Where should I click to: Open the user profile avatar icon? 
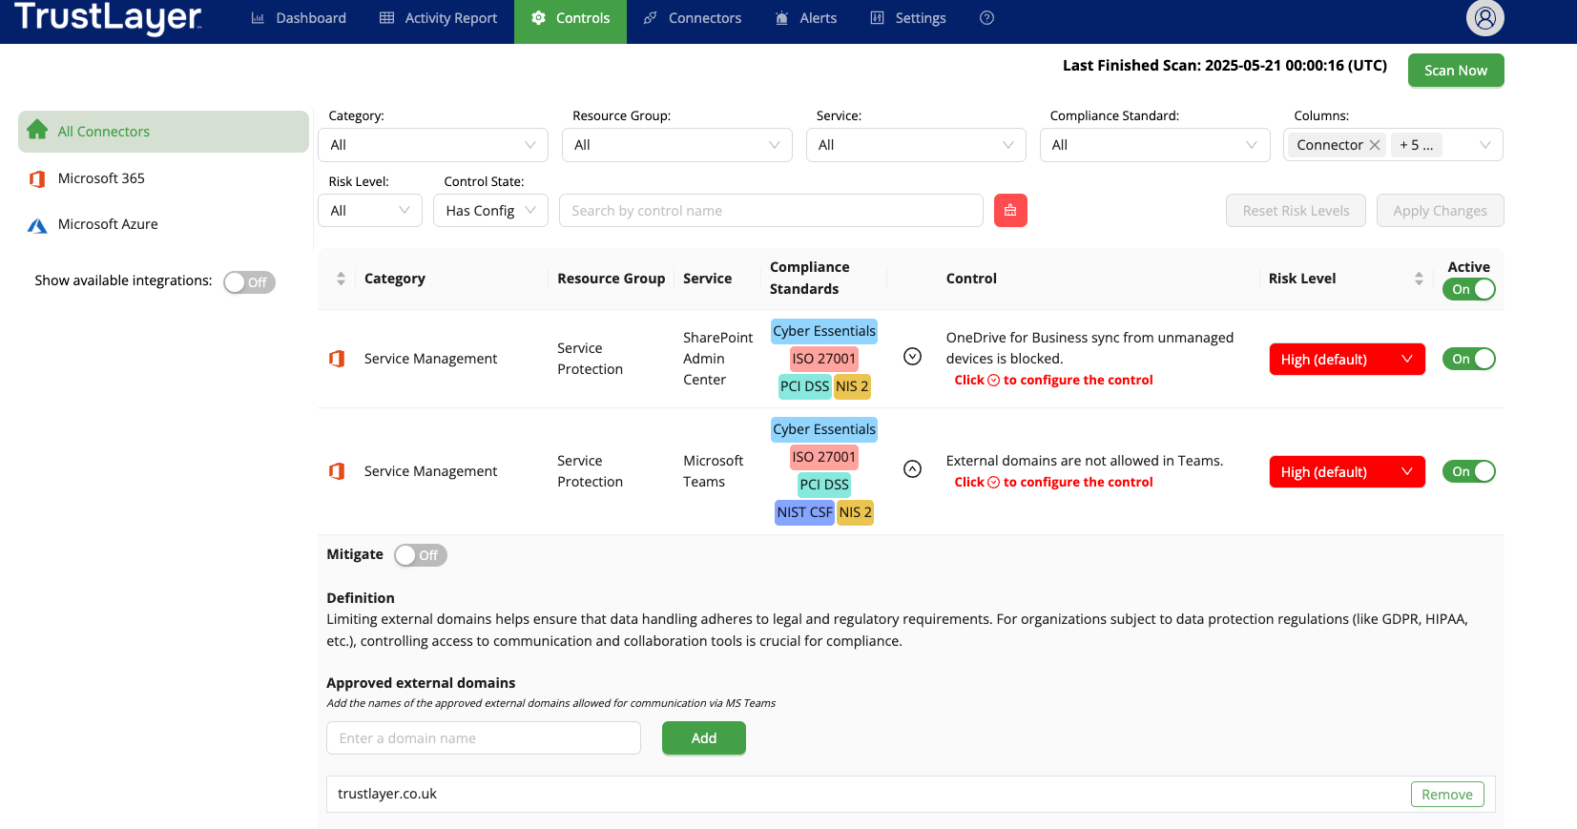pos(1484,17)
